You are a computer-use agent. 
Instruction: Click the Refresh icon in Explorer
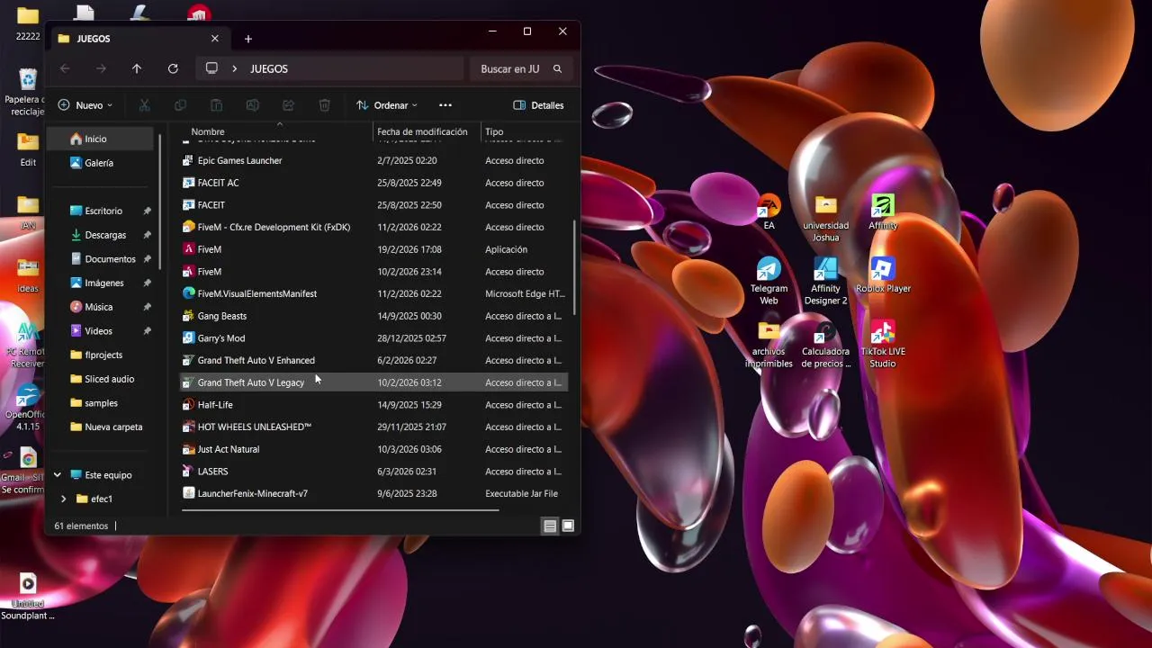173,68
